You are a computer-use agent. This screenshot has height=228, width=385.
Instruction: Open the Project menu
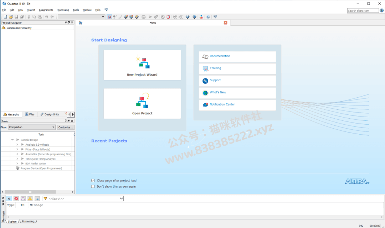point(31,10)
